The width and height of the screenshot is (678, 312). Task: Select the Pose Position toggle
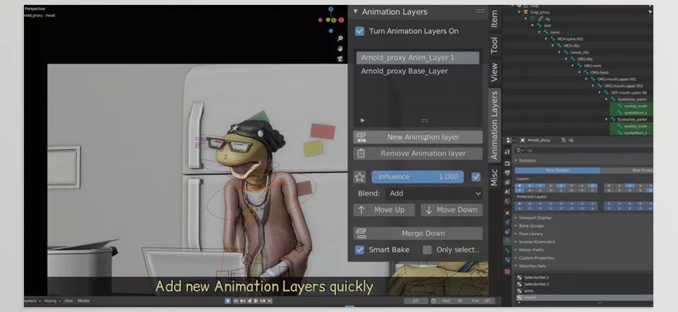pos(557,170)
